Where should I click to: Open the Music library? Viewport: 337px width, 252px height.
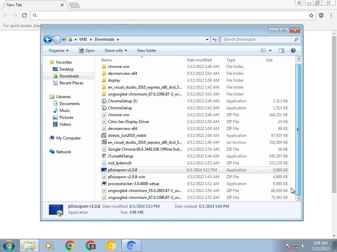[65, 111]
